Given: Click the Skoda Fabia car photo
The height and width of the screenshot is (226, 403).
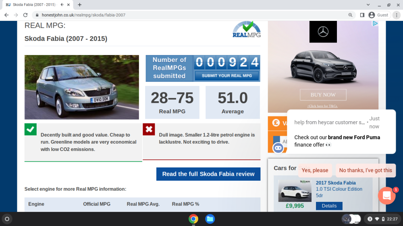Looking at the screenshot, I should pyautogui.click(x=82, y=87).
